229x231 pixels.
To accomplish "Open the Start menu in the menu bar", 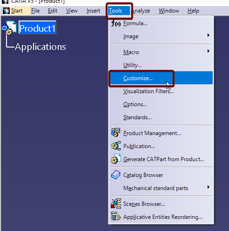I will 17,11.
